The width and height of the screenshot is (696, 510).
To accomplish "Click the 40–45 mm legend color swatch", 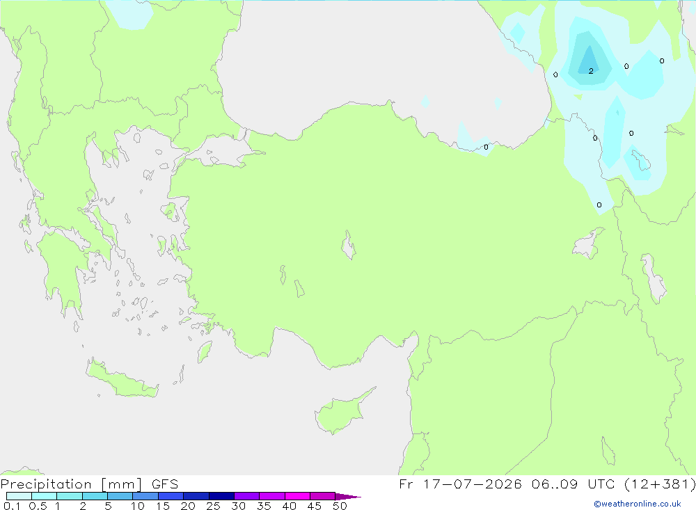I will pos(297,496).
